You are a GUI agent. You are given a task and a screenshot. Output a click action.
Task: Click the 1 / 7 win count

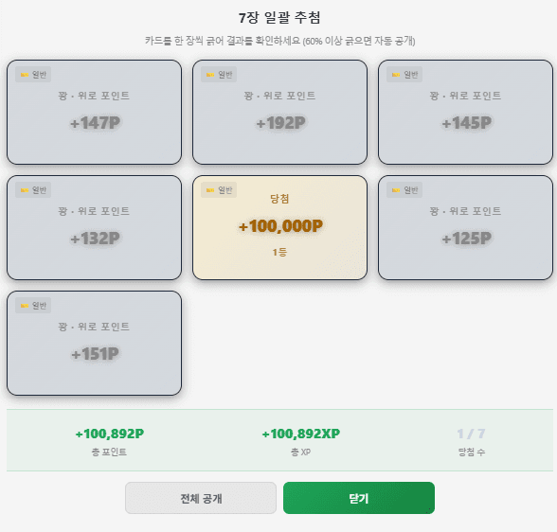click(471, 434)
